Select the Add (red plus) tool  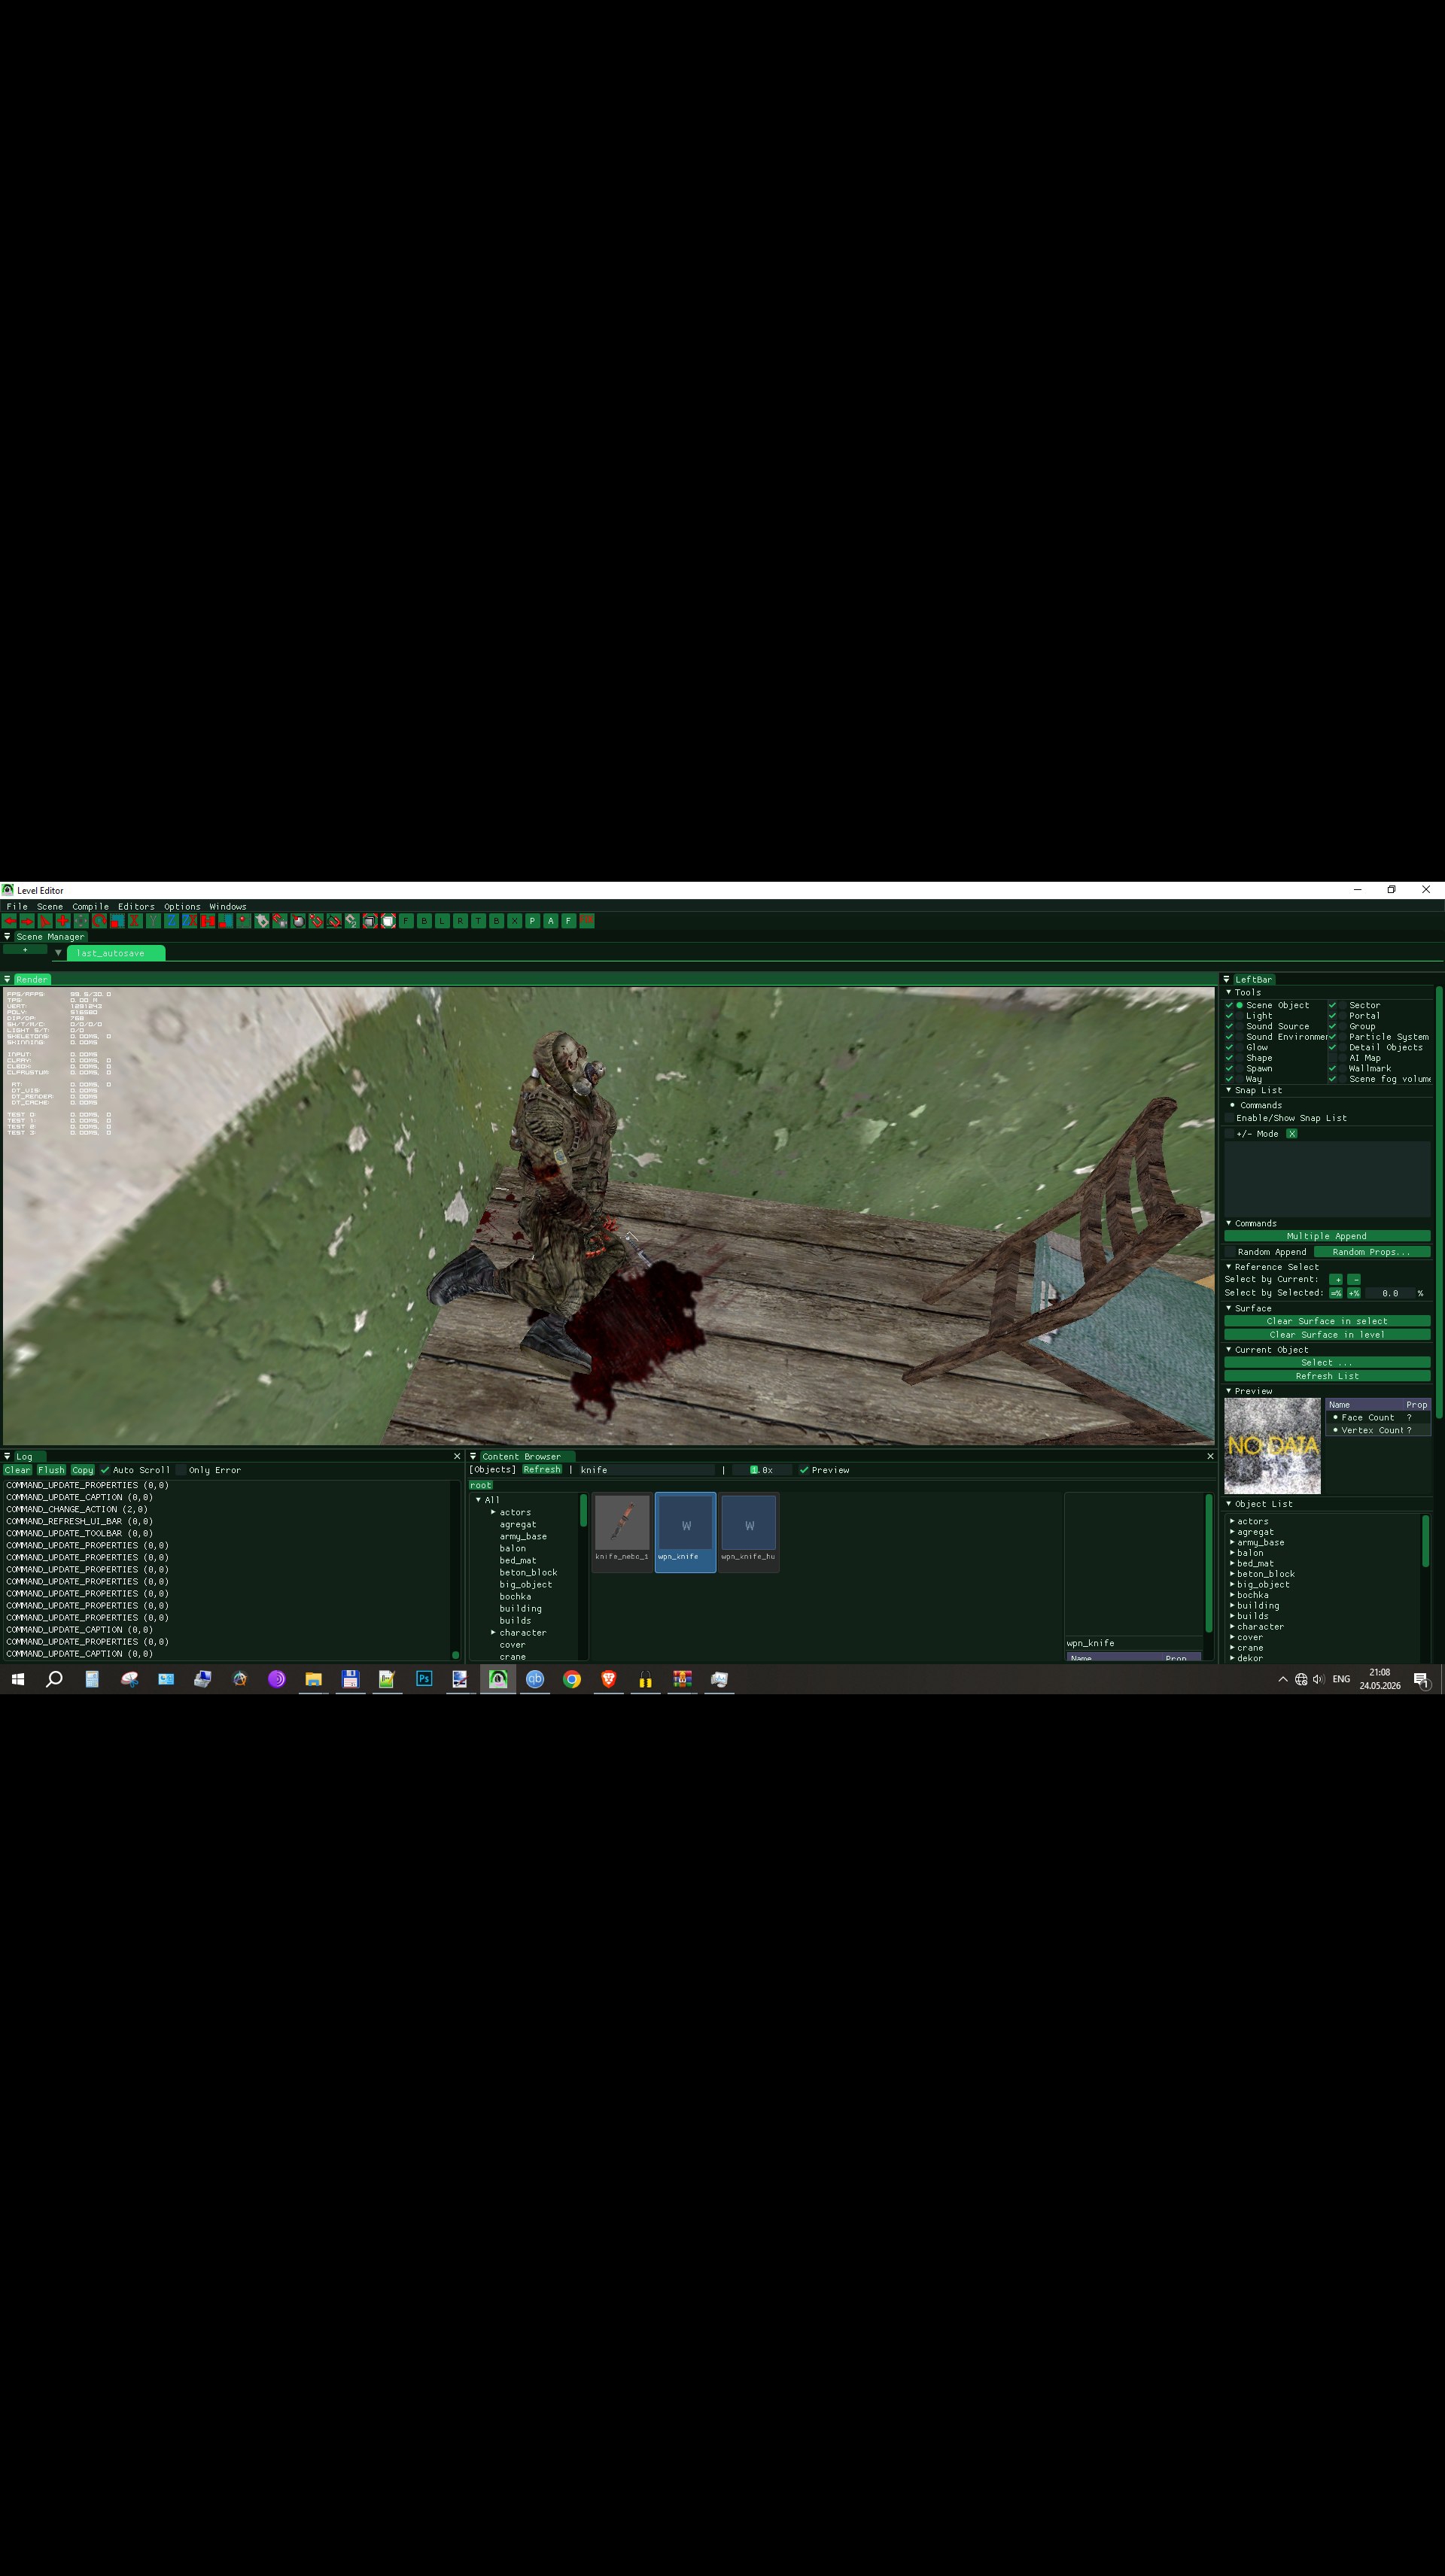click(x=63, y=920)
